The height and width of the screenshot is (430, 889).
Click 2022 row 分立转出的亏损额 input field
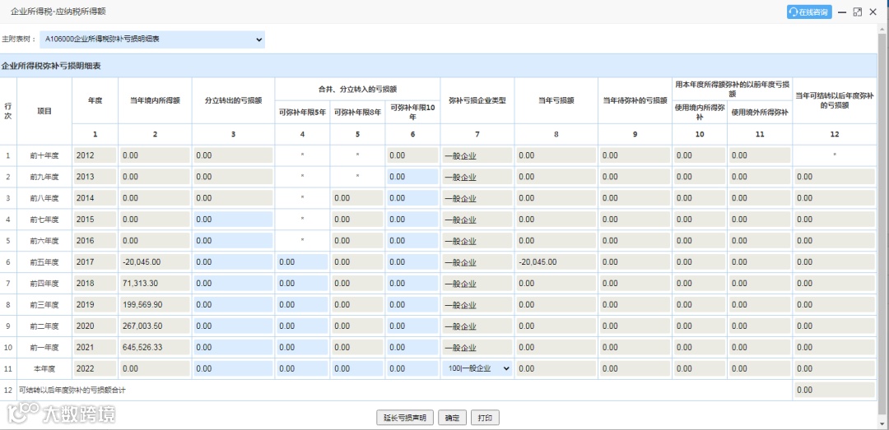(x=233, y=368)
